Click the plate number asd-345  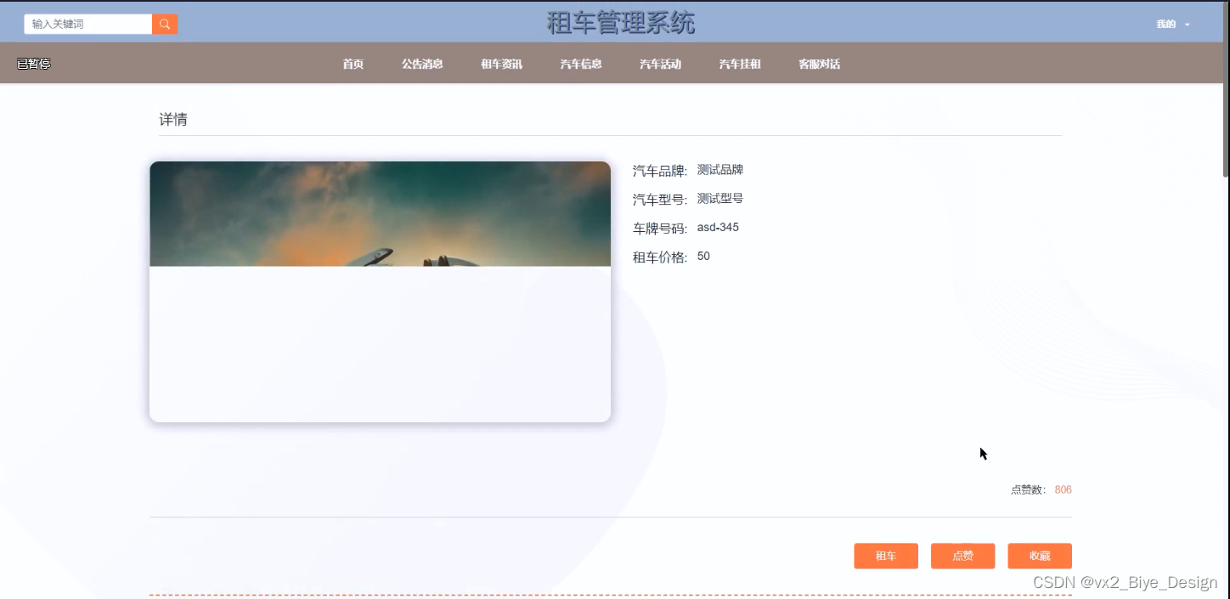[x=718, y=228]
